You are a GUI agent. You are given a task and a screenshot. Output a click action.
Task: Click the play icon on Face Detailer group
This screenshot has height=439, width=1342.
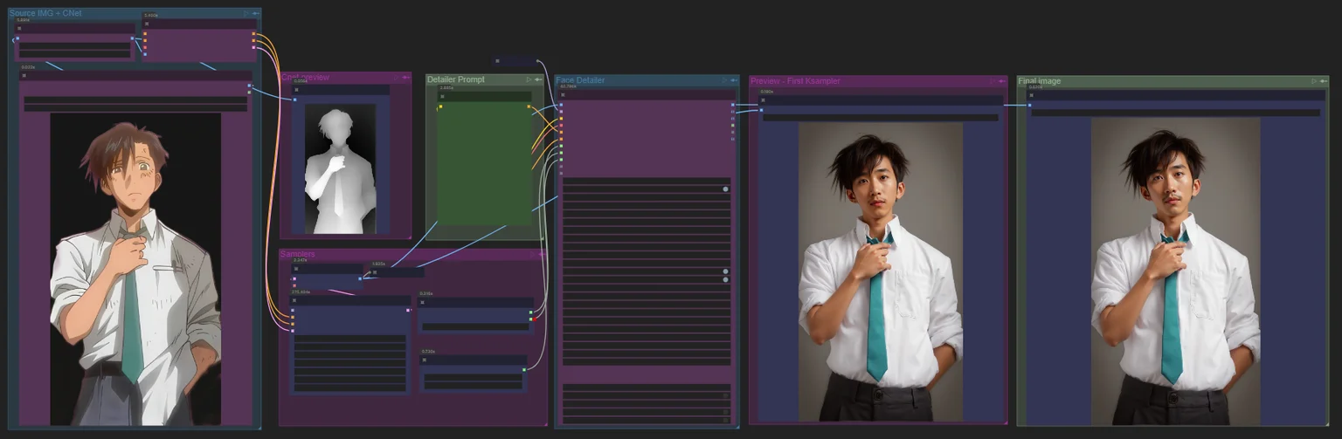[724, 80]
